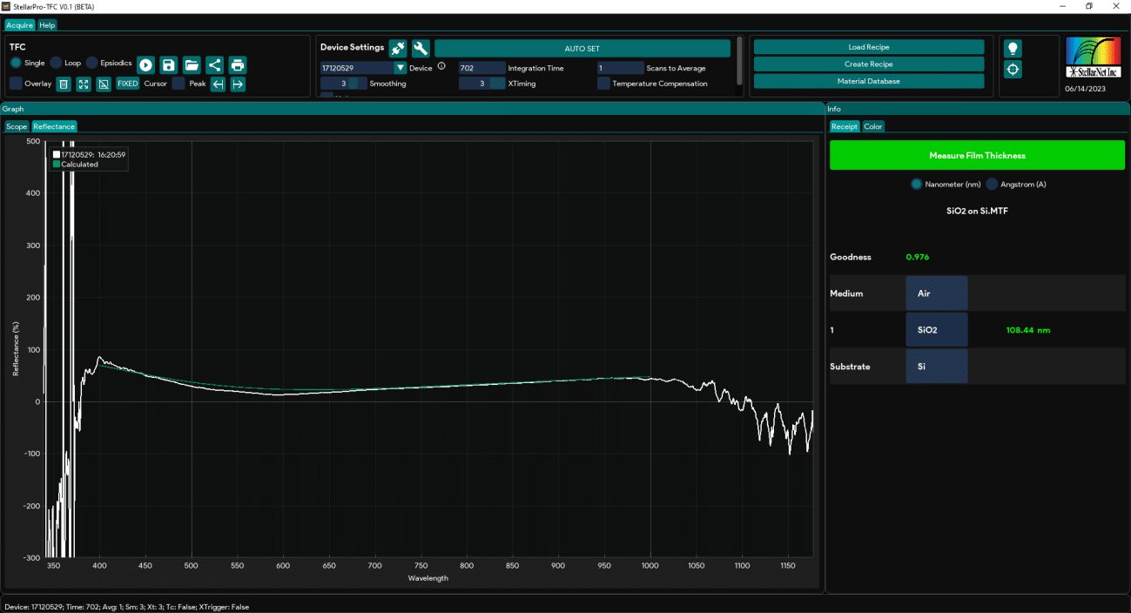
Task: Click the 17120529: 16:20:59 legend entry
Action: [90, 154]
